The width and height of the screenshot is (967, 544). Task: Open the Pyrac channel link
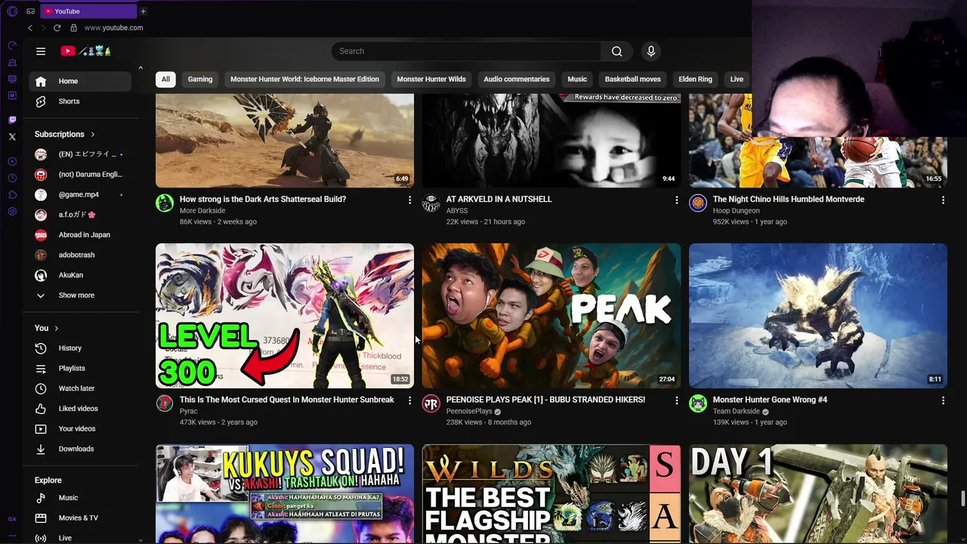pos(189,411)
